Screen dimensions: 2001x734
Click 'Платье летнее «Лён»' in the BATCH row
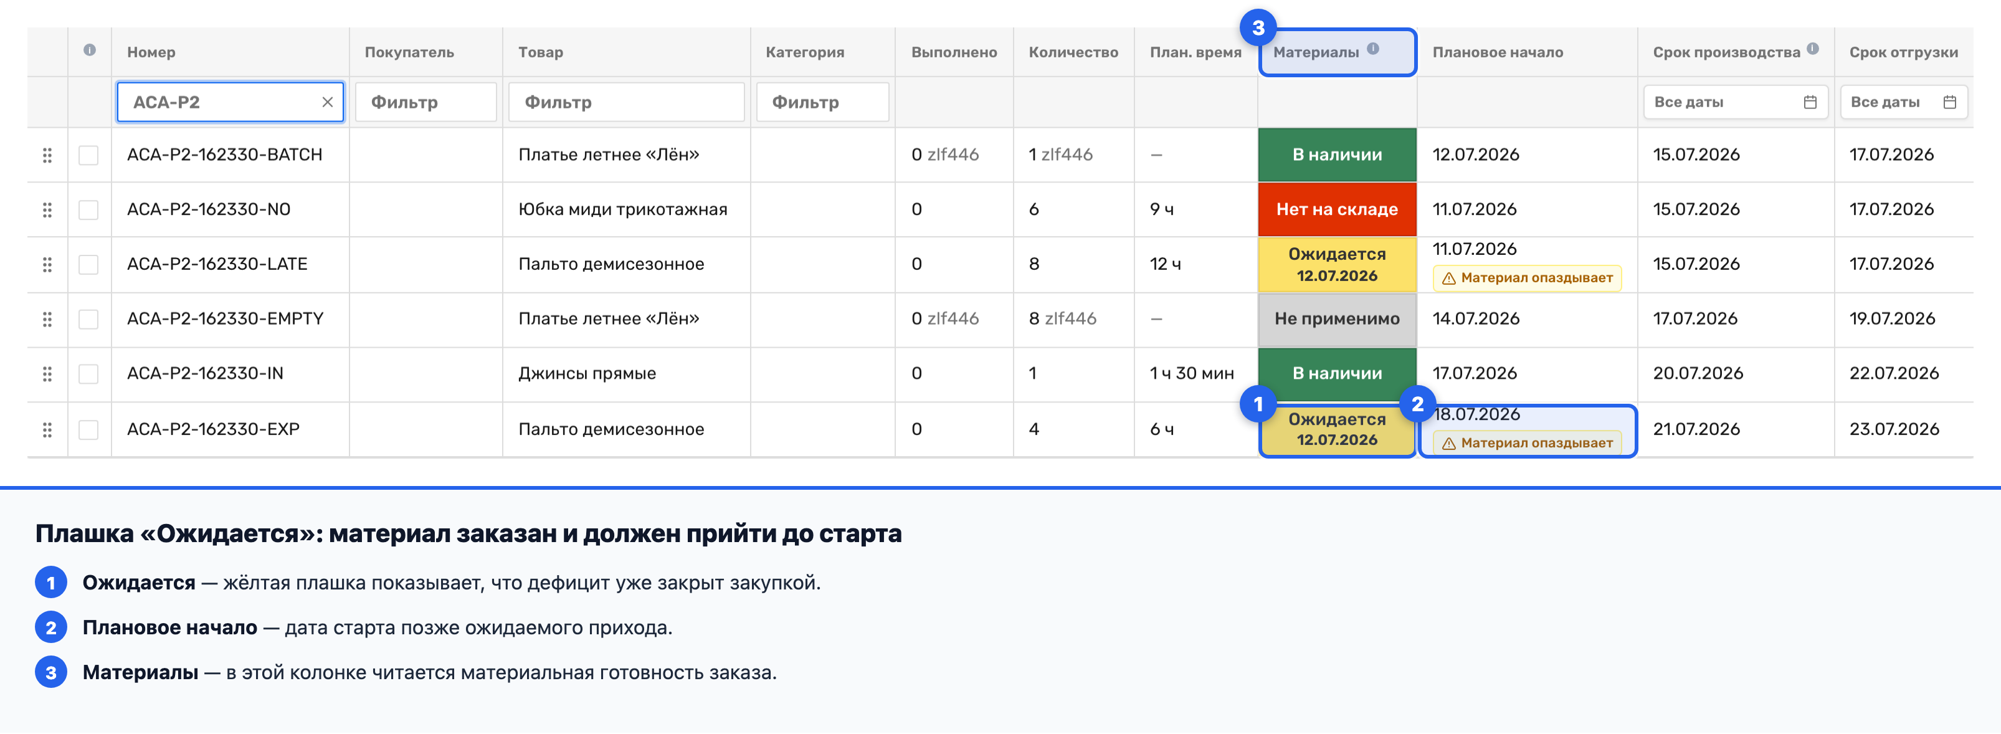tap(609, 155)
